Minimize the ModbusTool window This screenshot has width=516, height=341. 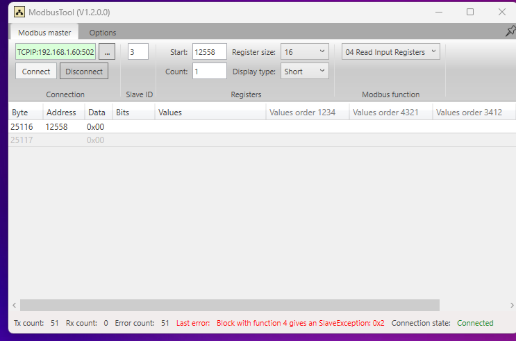(439, 13)
